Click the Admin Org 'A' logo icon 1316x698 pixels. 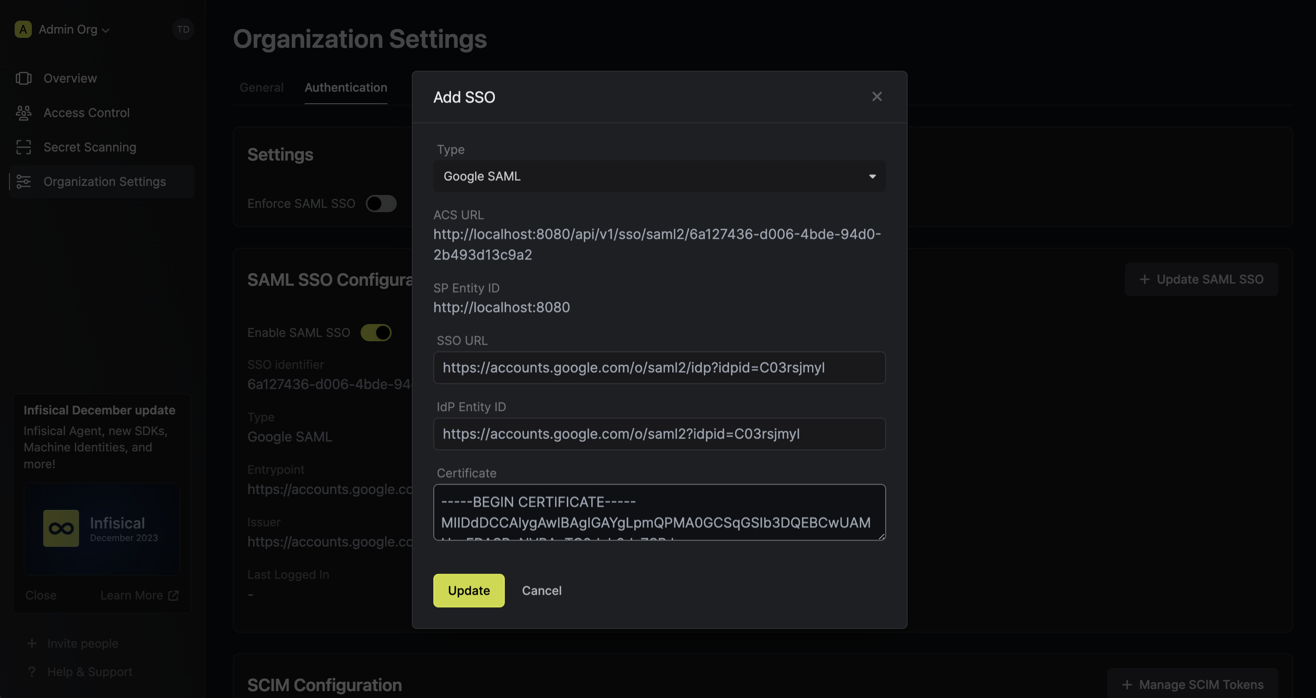point(23,30)
